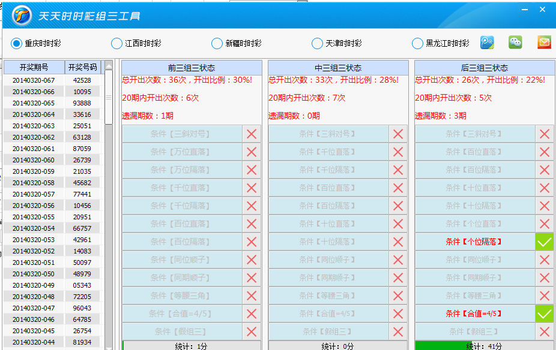Click the red X beside 条件【百位直落】 in 后三组三状态
Viewport: 556px width, 350px height.
click(x=543, y=152)
